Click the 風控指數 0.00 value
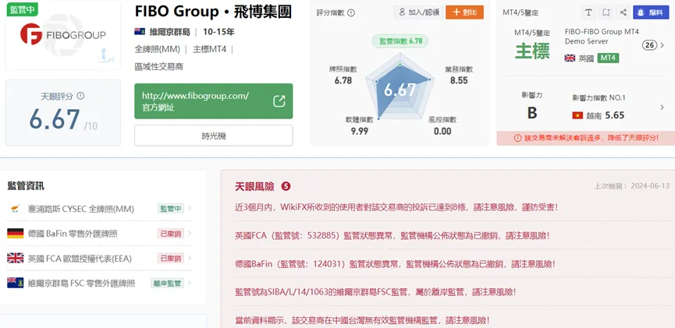 click(442, 131)
